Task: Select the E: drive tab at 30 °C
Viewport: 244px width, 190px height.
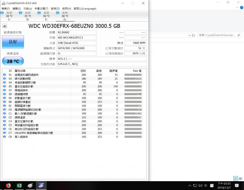Action: 46,16
